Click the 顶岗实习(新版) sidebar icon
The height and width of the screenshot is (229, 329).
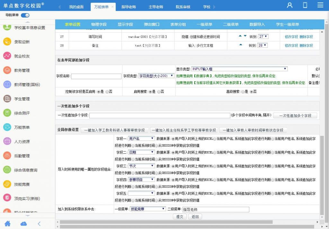click(x=7, y=198)
